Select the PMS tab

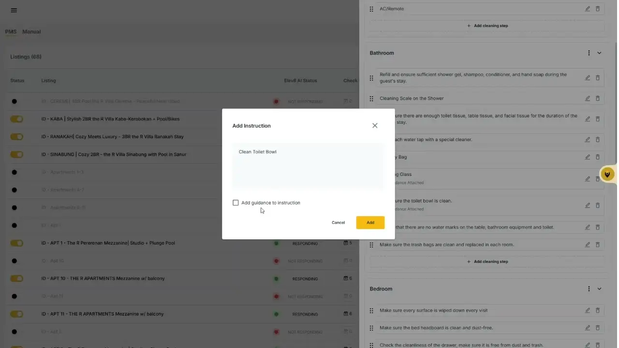point(11,32)
